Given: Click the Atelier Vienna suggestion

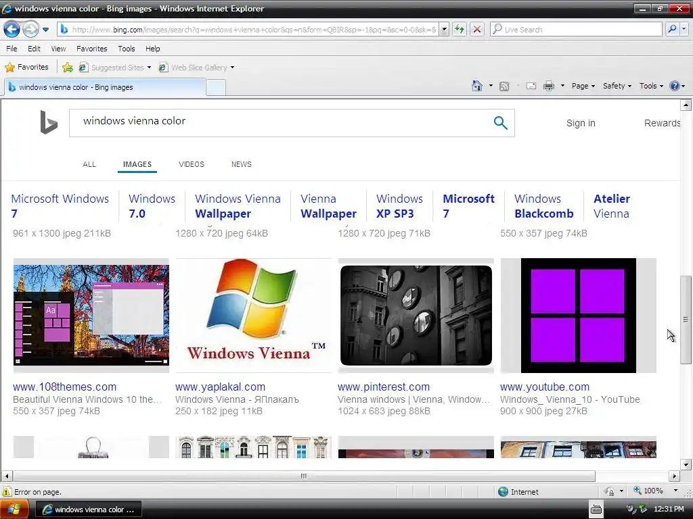Looking at the screenshot, I should tap(612, 206).
